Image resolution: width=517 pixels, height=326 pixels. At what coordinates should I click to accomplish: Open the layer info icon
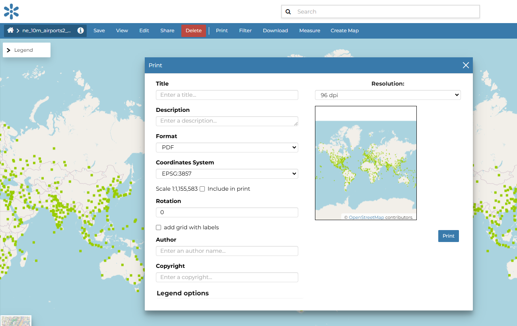tap(81, 31)
